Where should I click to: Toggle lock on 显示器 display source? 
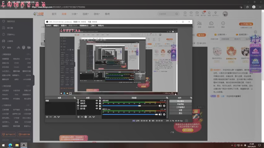100,109
